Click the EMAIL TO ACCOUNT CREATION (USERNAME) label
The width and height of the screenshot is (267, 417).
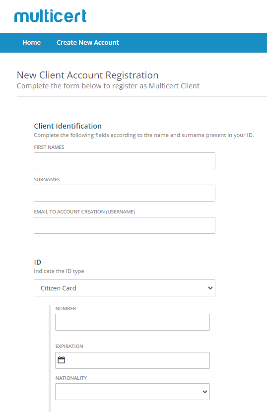[x=84, y=211]
